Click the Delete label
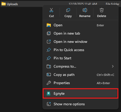The height and width of the screenshot is (112, 121). 102,16
